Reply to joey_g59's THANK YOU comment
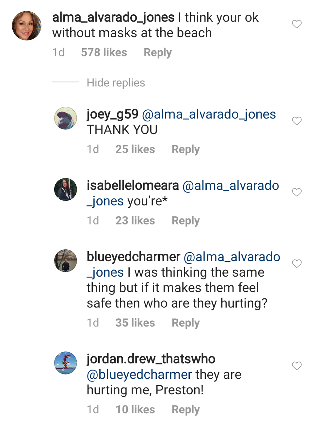 [185, 149]
